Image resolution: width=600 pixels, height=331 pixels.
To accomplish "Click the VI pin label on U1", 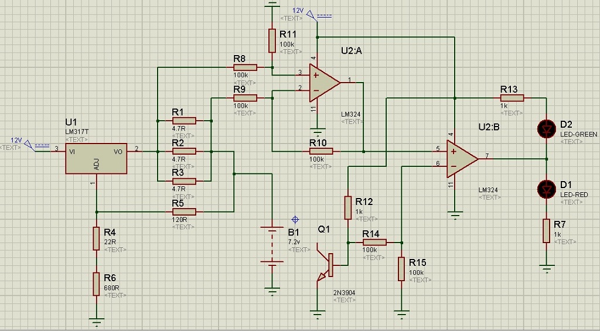I will pyautogui.click(x=72, y=152).
